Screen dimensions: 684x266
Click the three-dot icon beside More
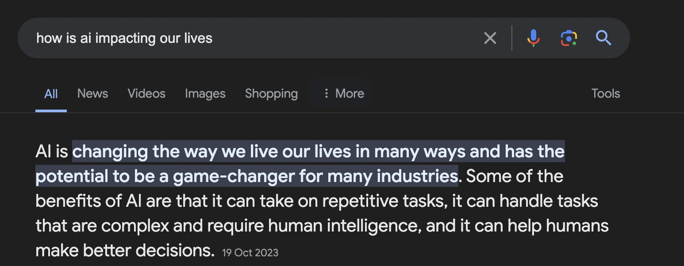[x=326, y=94]
